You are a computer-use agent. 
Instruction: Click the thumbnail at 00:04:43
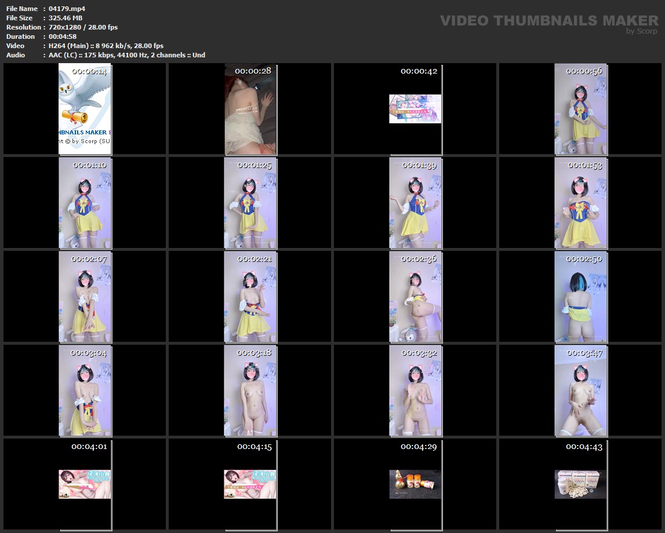tap(580, 484)
